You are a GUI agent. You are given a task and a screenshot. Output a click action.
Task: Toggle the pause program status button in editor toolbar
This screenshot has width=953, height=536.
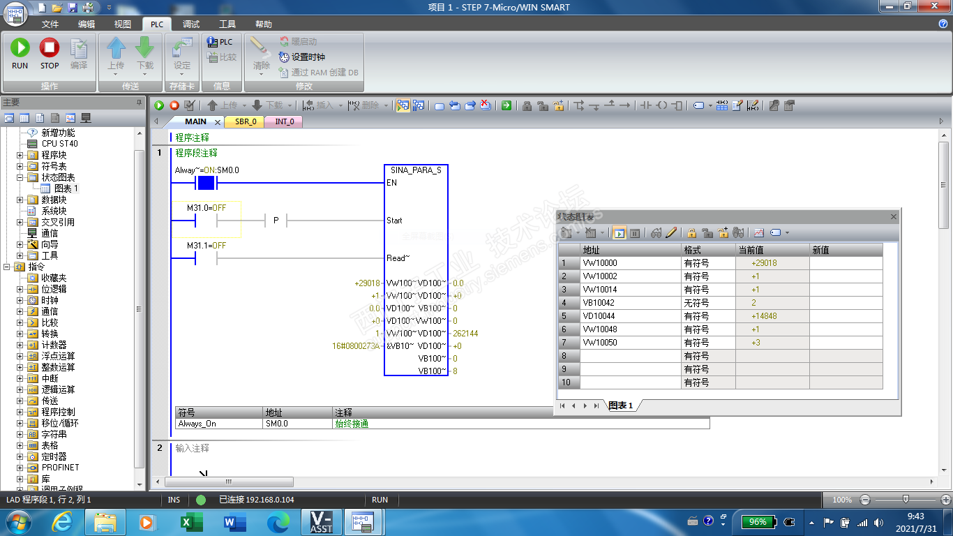419,105
